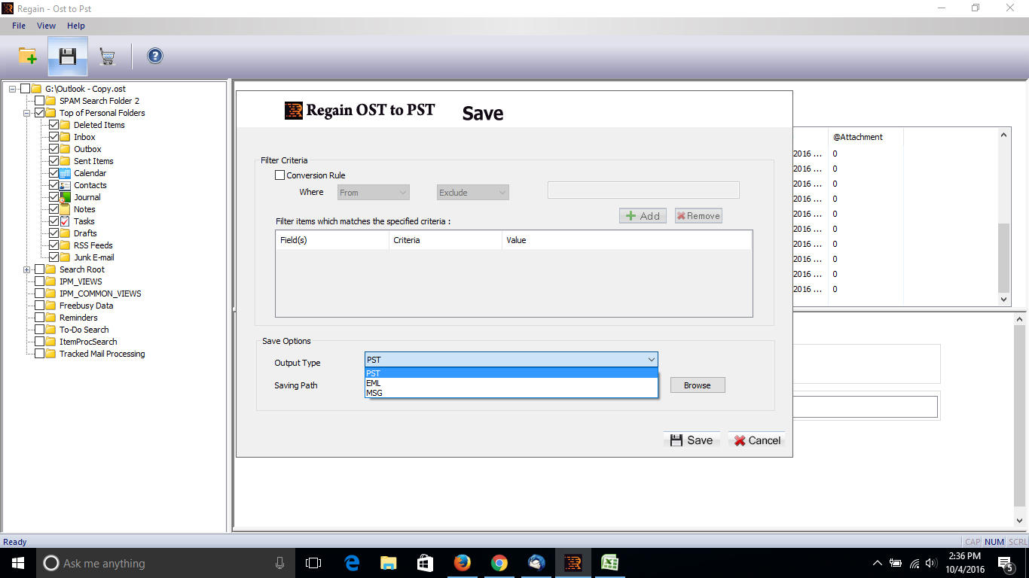Uncheck the Inbox folder checkbox

[x=53, y=137]
